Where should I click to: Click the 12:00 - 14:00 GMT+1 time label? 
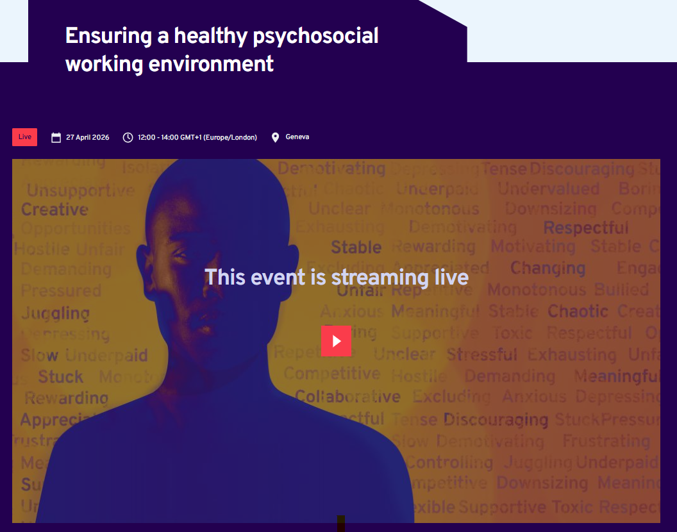[197, 137]
